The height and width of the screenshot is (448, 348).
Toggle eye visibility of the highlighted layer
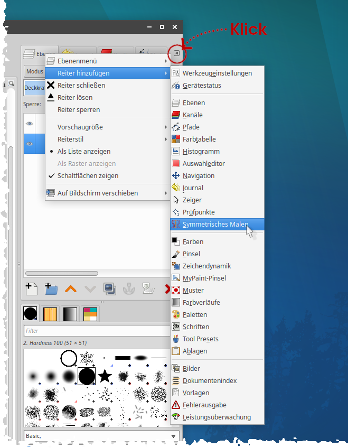(30, 143)
